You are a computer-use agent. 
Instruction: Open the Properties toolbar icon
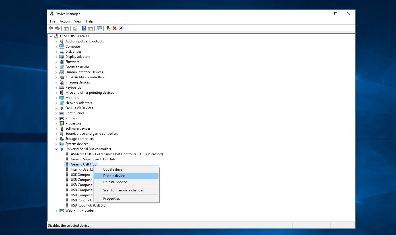click(75, 28)
